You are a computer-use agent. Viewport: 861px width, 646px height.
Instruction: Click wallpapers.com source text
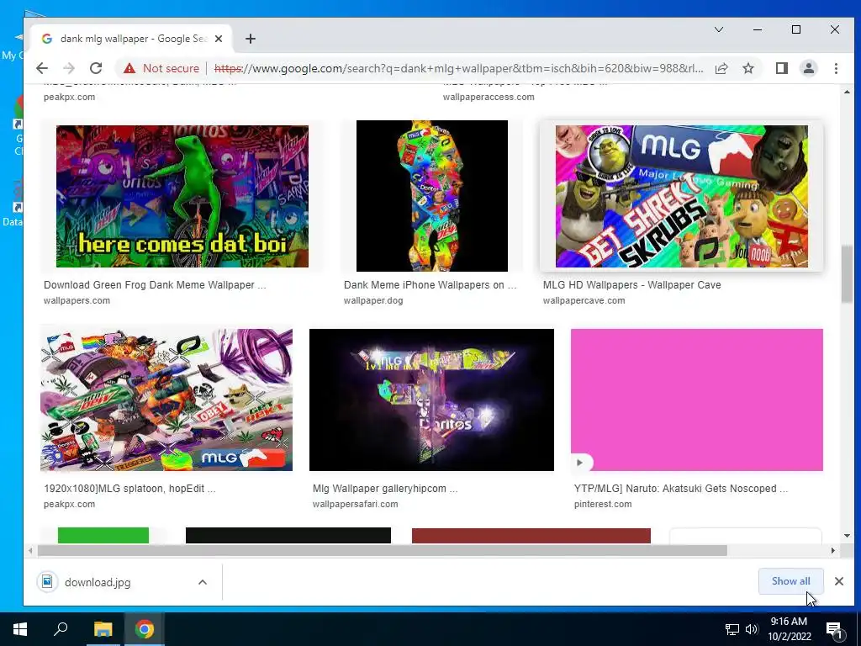(77, 300)
